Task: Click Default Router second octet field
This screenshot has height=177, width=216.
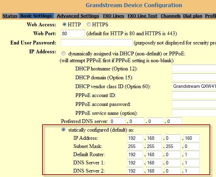Action: [x=154, y=154]
